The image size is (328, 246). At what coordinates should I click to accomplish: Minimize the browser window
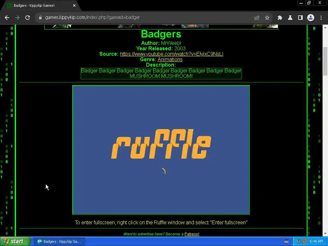click(x=301, y=3)
